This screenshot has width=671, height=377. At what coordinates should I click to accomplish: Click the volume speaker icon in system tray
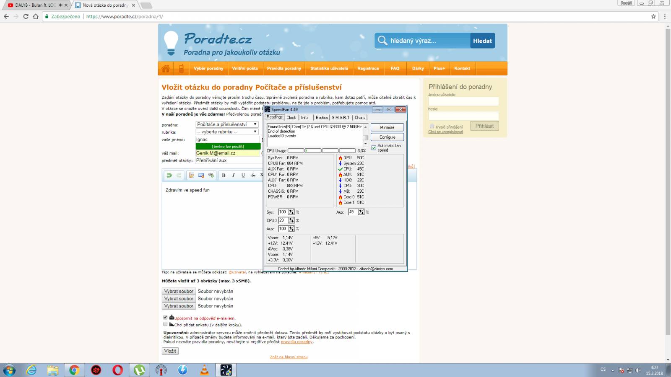pos(638,370)
